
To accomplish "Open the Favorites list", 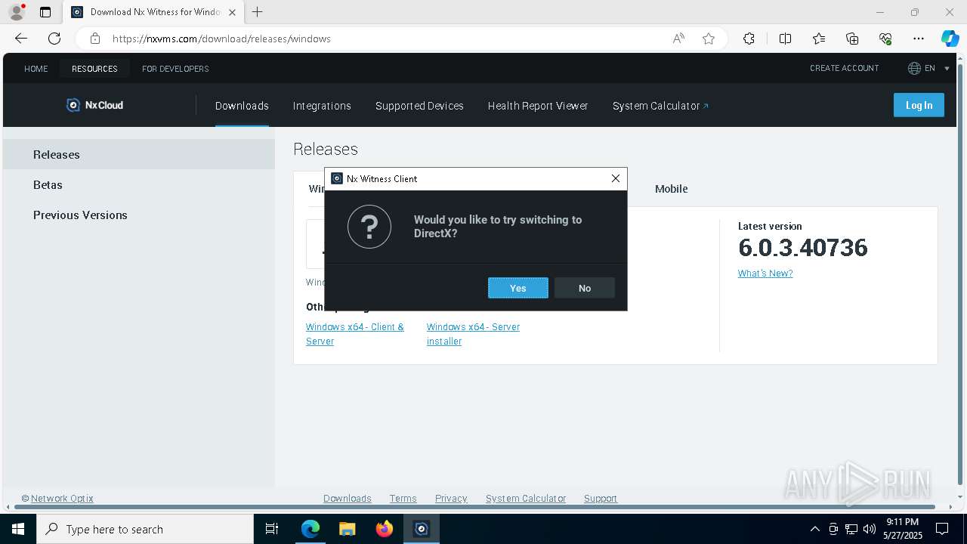I will (819, 39).
